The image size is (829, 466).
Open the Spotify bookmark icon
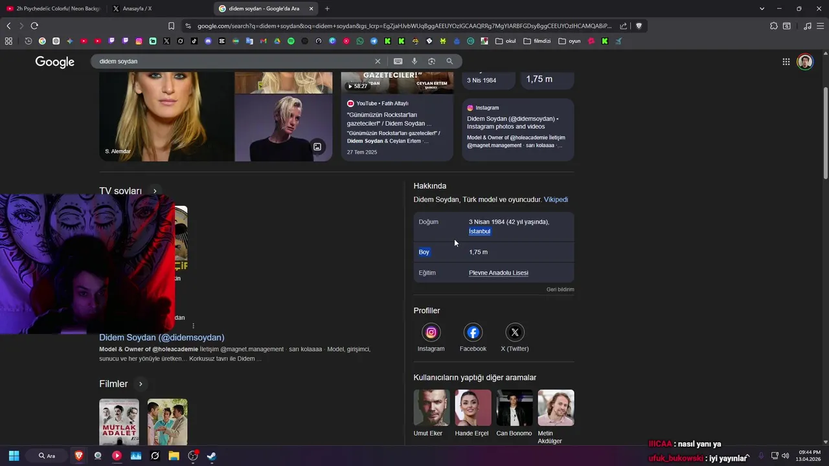click(291, 41)
